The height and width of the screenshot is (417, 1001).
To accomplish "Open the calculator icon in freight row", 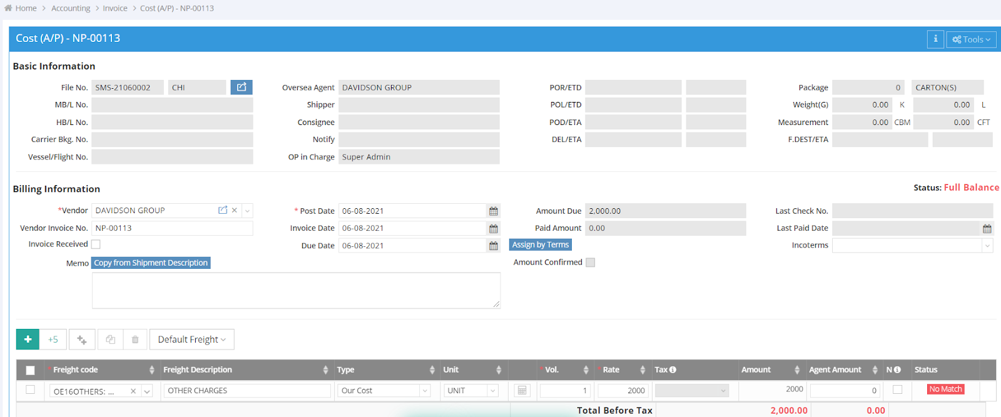I will pos(522,391).
